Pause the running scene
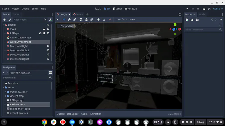Image resolution: width=225 pixels, height=126 pixels. pyautogui.click(x=192, y=9)
